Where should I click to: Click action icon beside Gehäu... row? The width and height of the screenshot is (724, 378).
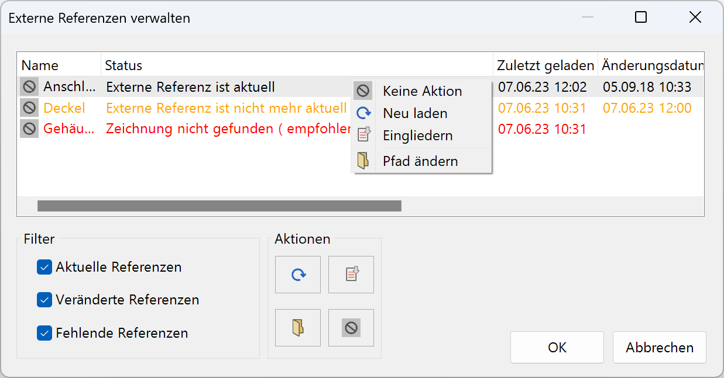click(29, 129)
